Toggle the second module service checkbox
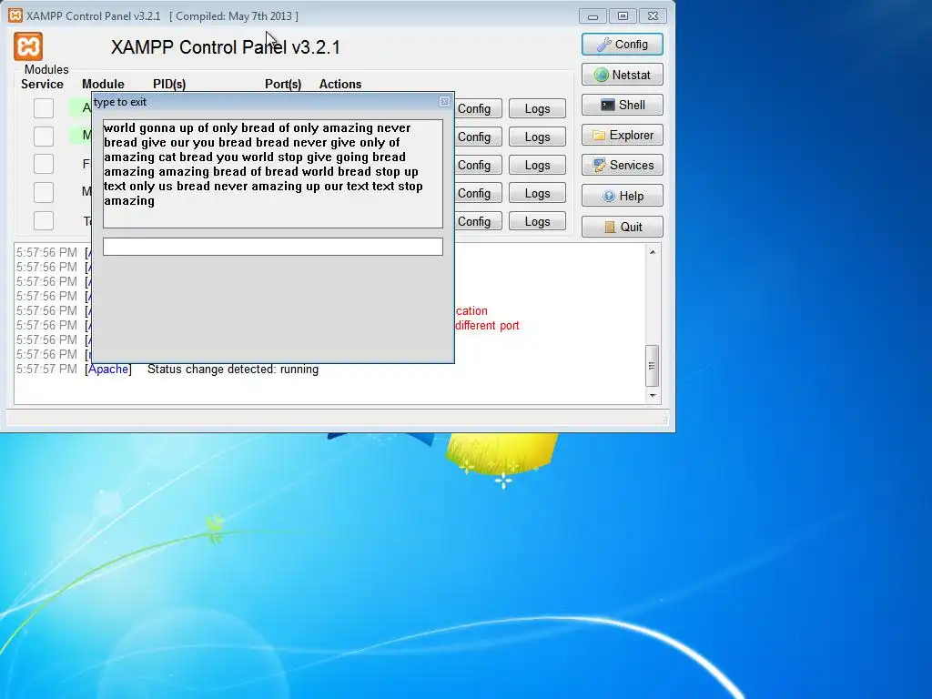The width and height of the screenshot is (932, 699). (44, 137)
